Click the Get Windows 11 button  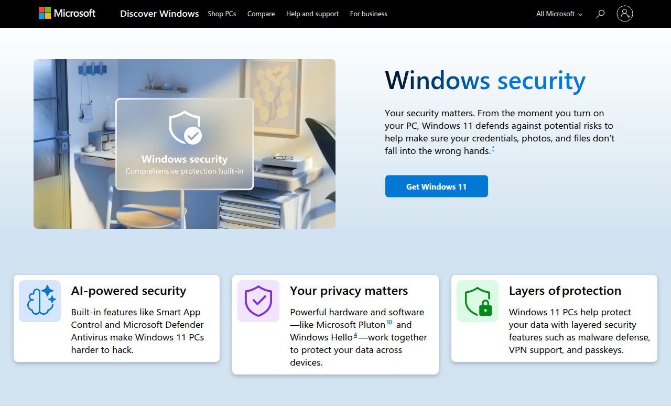click(x=437, y=186)
